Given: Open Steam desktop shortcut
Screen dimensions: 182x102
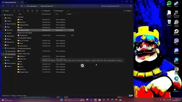Looking at the screenshot, I should (x=176, y=4).
